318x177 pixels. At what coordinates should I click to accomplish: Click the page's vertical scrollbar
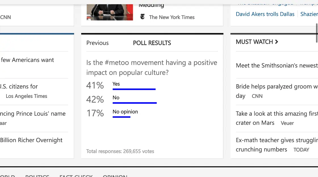[x=317, y=33]
